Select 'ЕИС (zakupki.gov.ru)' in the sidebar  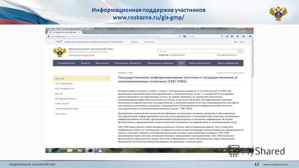81,88
